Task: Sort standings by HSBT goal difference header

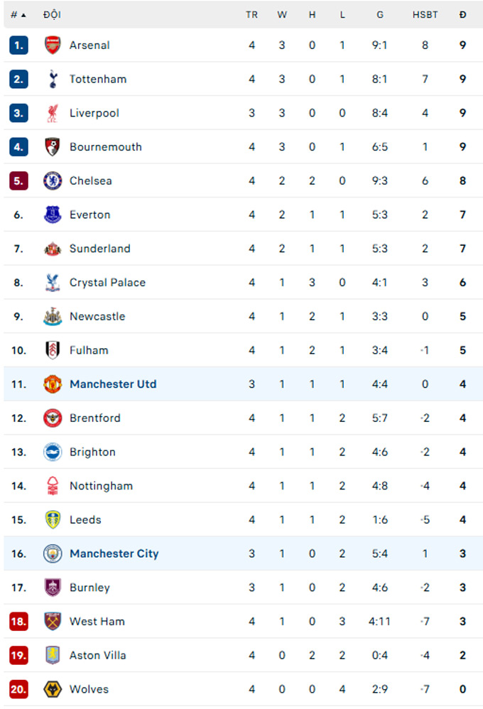Action: [425, 15]
